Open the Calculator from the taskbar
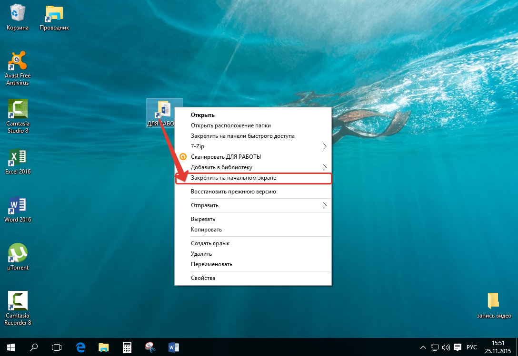The height and width of the screenshot is (356, 518). pyautogui.click(x=127, y=347)
